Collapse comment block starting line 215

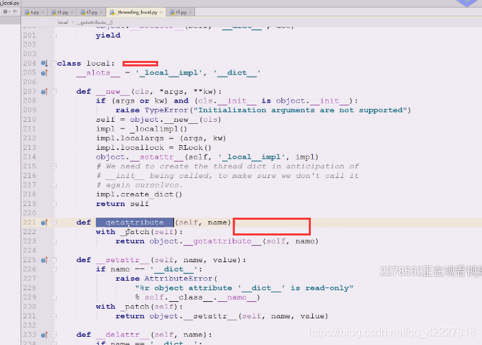[54, 166]
